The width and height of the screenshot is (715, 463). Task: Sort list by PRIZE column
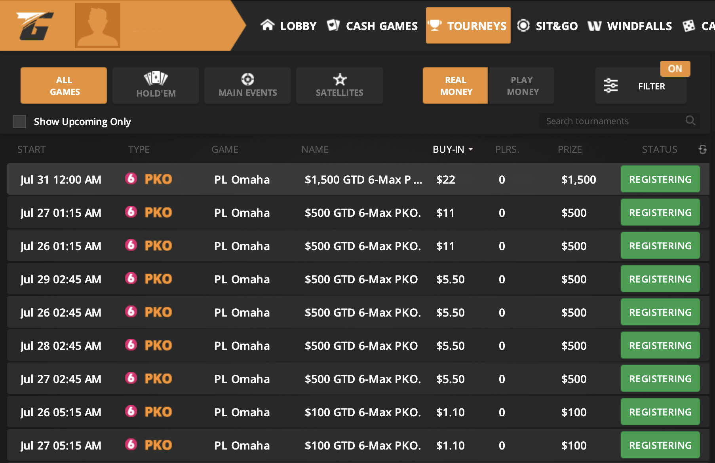569,149
